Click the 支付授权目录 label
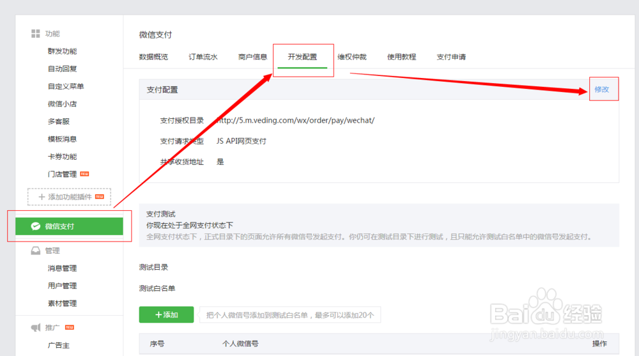The height and width of the screenshot is (356, 639). tap(181, 120)
